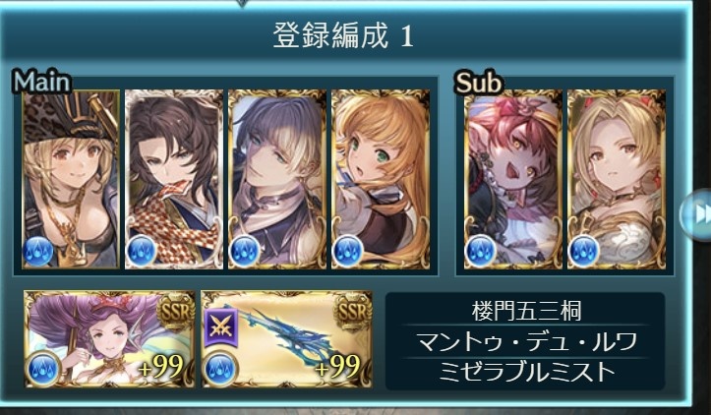The height and width of the screenshot is (415, 711).
Task: Click the water icon on purple-haired character
Action: pyautogui.click(x=245, y=251)
